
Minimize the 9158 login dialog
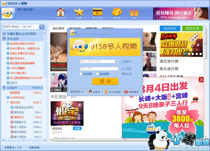(131, 31)
